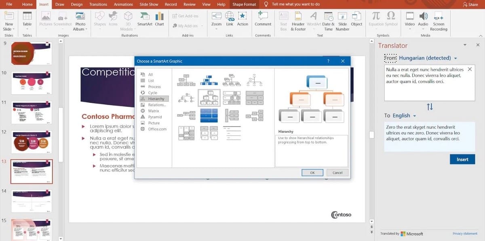
Task: Insert a 3D Model
Action: pos(128,19)
